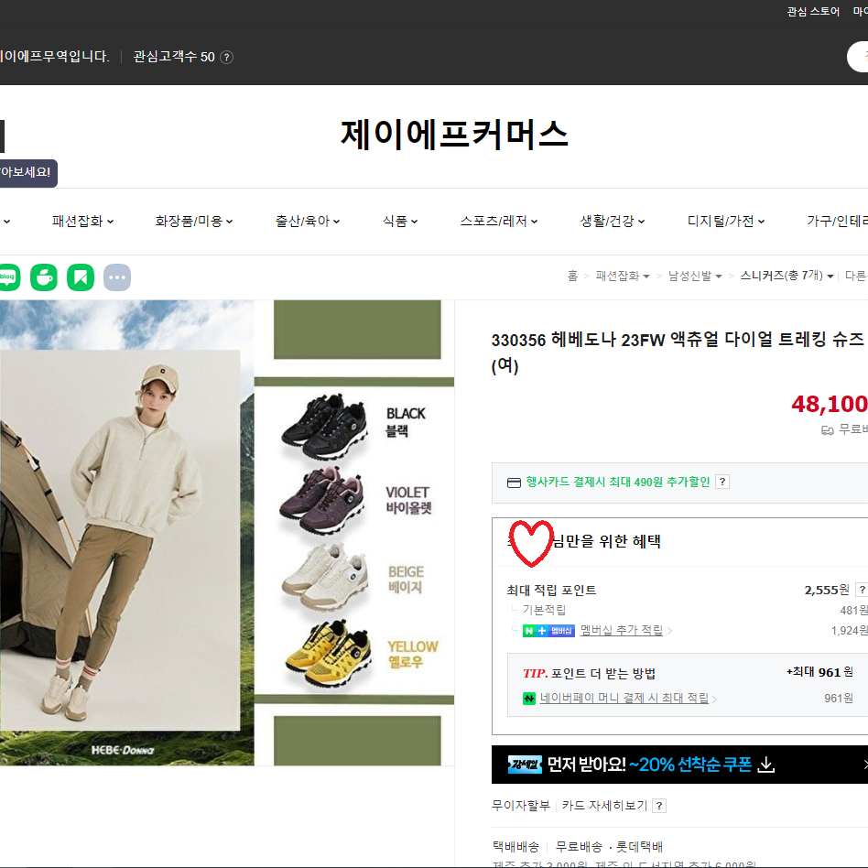The height and width of the screenshot is (868, 868).
Task: Open the 출산/육아 category menu
Action: tap(308, 222)
